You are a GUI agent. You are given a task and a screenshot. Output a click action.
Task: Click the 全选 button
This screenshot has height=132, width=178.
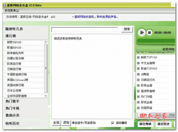pos(56,123)
